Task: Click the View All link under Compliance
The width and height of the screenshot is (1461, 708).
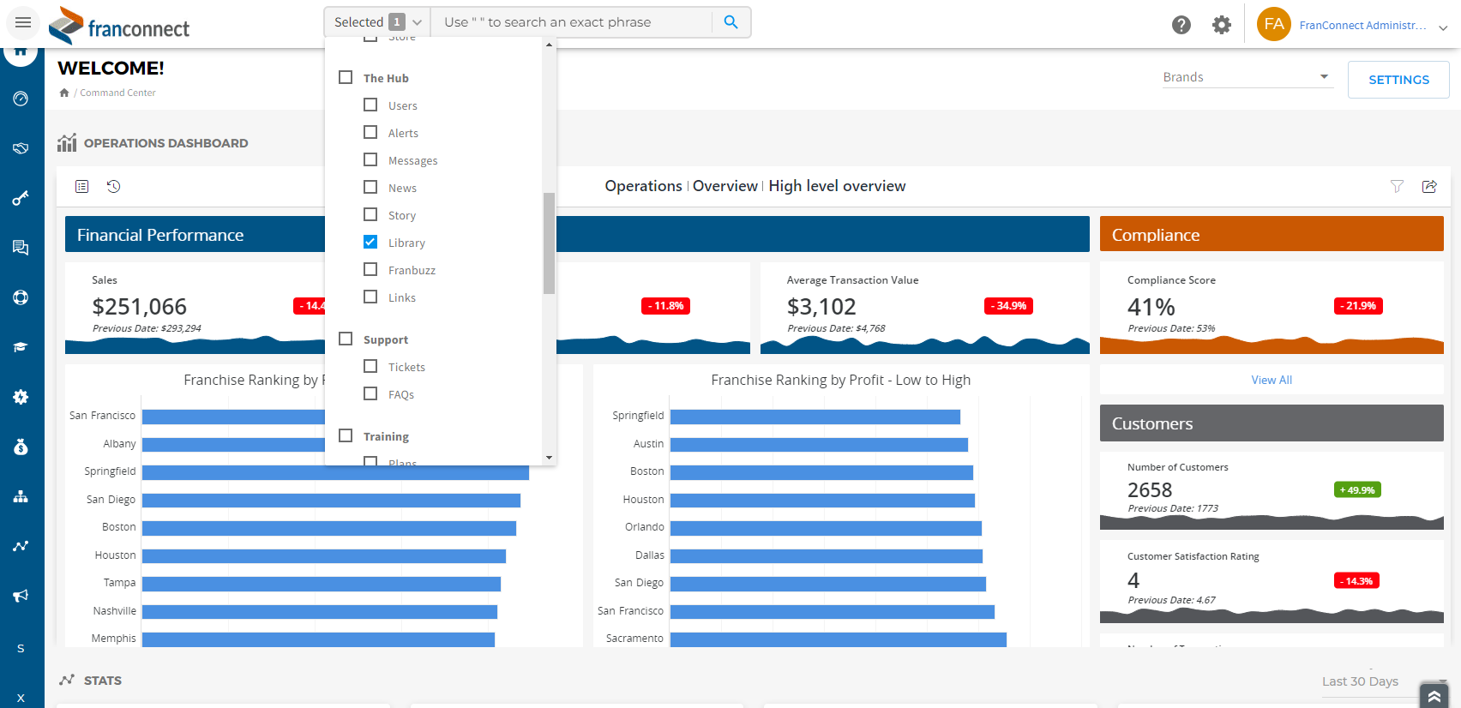Action: [1271, 380]
